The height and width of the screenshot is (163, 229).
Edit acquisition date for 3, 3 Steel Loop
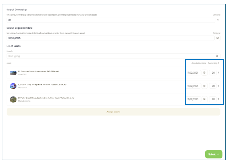pos(193,86)
